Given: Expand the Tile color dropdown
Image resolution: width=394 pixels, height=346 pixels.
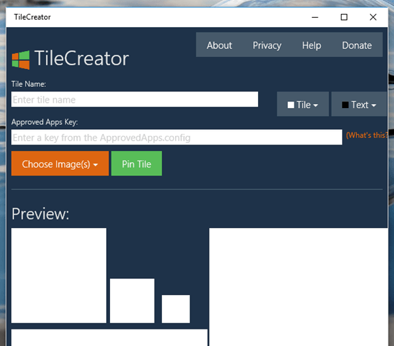Looking at the screenshot, I should click(302, 104).
